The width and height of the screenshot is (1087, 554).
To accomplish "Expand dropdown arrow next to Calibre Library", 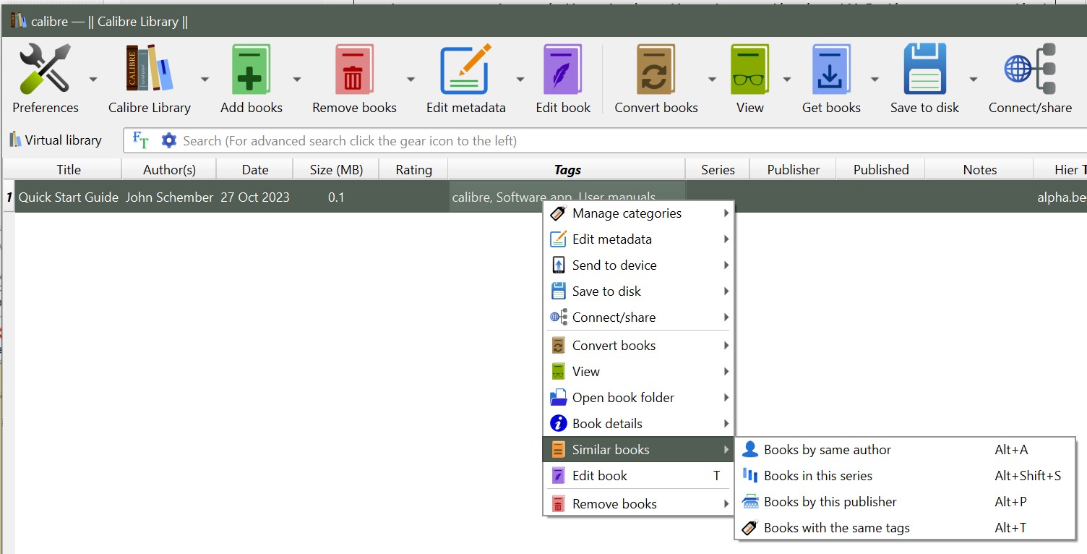I will pyautogui.click(x=205, y=79).
